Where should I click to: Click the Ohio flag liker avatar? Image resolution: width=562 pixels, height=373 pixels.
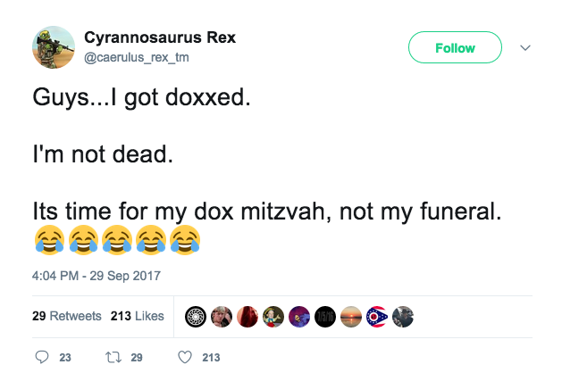click(x=377, y=316)
